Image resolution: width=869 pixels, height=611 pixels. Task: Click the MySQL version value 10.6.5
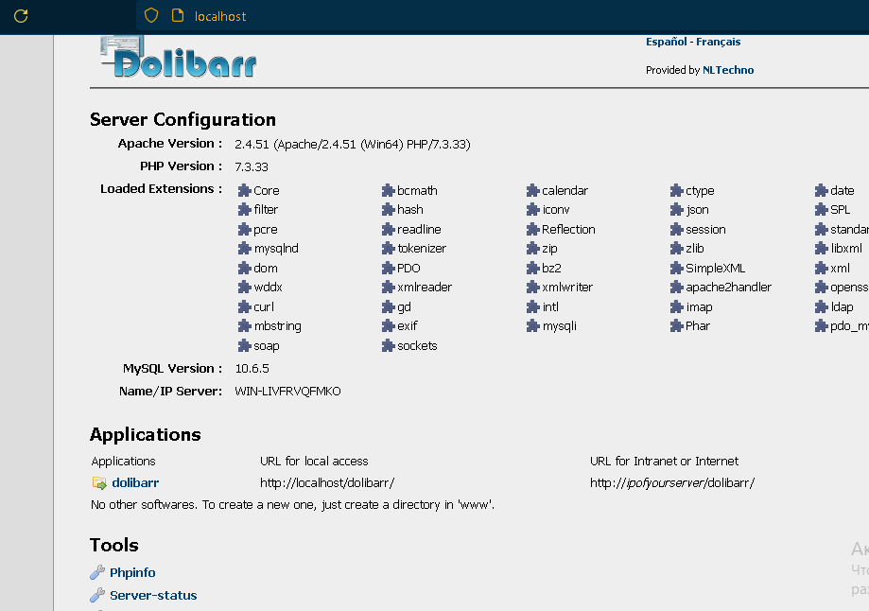point(252,369)
